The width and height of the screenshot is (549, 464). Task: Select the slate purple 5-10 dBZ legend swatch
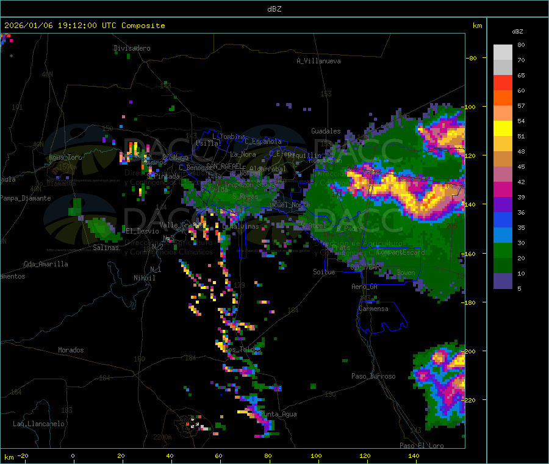coord(503,281)
